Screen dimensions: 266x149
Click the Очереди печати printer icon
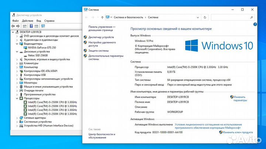[21, 91]
